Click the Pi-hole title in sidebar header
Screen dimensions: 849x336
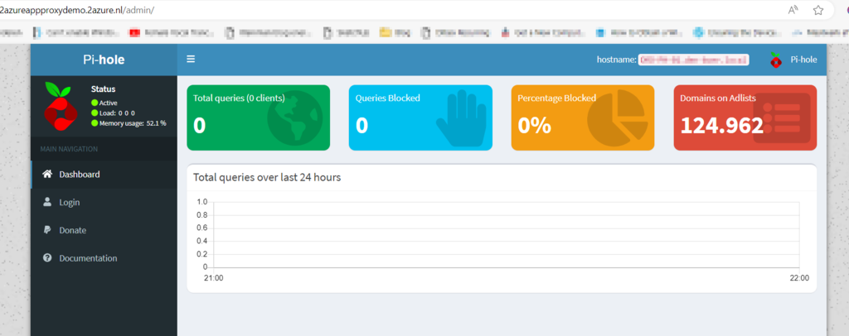pos(104,60)
